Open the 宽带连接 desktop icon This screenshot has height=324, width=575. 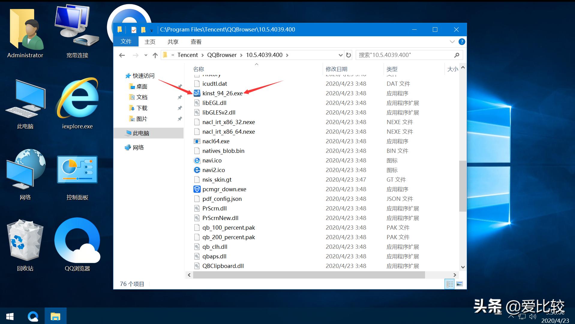(x=77, y=25)
